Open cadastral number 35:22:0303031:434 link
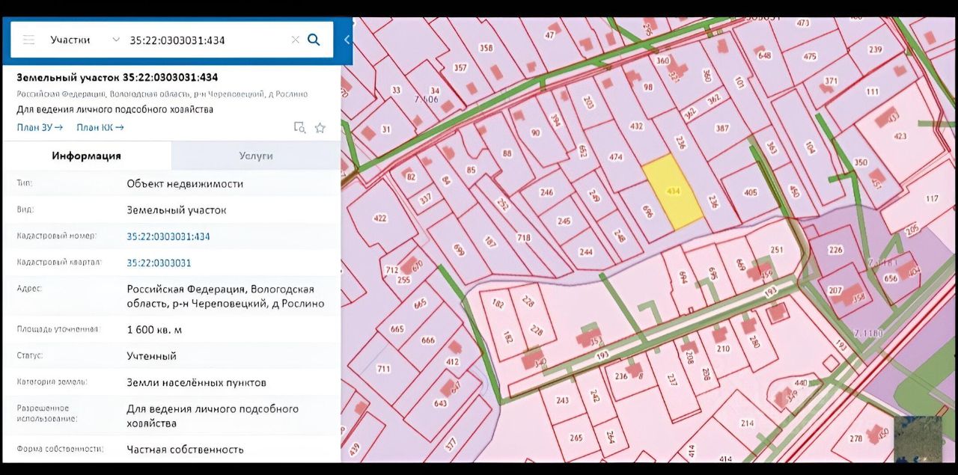This screenshot has width=958, height=475. click(168, 236)
